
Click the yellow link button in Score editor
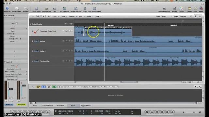click(x=39, y=87)
